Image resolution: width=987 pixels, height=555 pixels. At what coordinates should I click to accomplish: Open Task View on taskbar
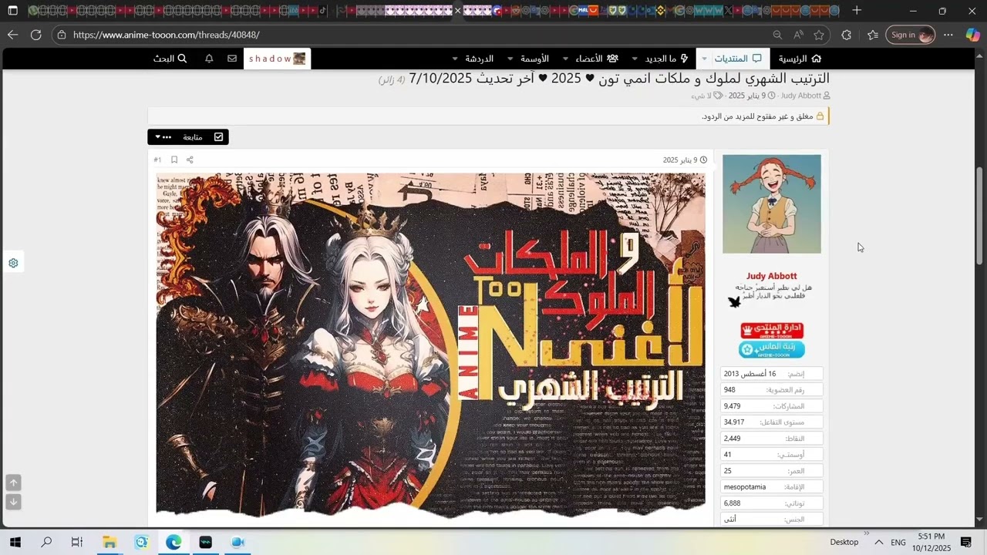click(77, 542)
